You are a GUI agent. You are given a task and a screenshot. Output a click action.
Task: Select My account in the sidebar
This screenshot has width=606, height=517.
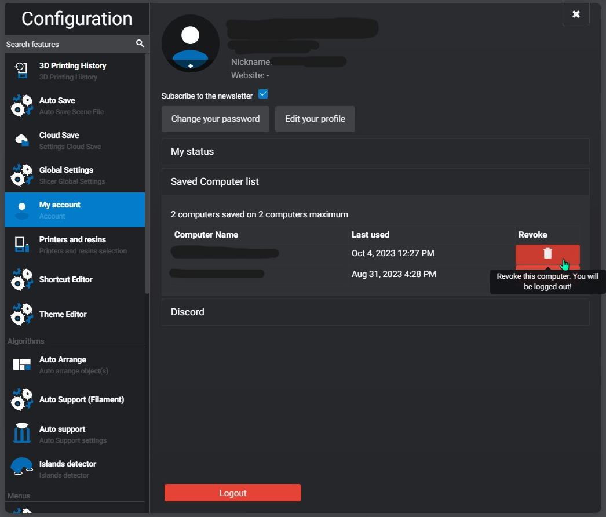point(61,210)
